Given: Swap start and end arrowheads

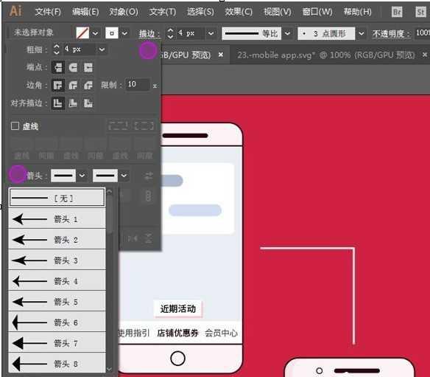Looking at the screenshot, I should pos(149,176).
